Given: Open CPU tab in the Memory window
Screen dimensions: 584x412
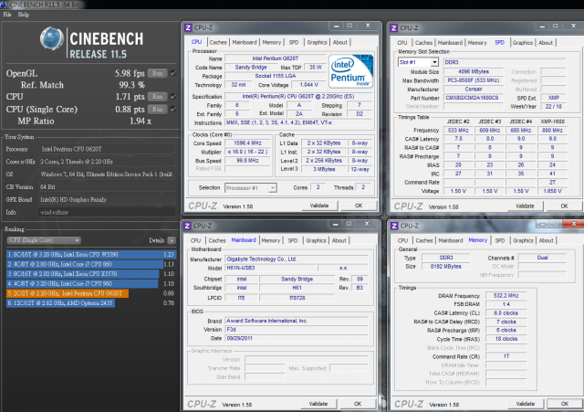Looking at the screenshot, I should pos(402,240).
